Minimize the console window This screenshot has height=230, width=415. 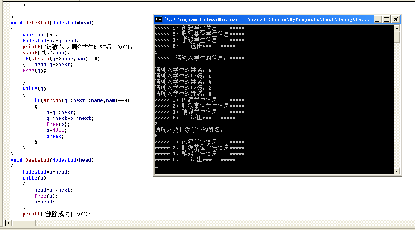pos(377,19)
